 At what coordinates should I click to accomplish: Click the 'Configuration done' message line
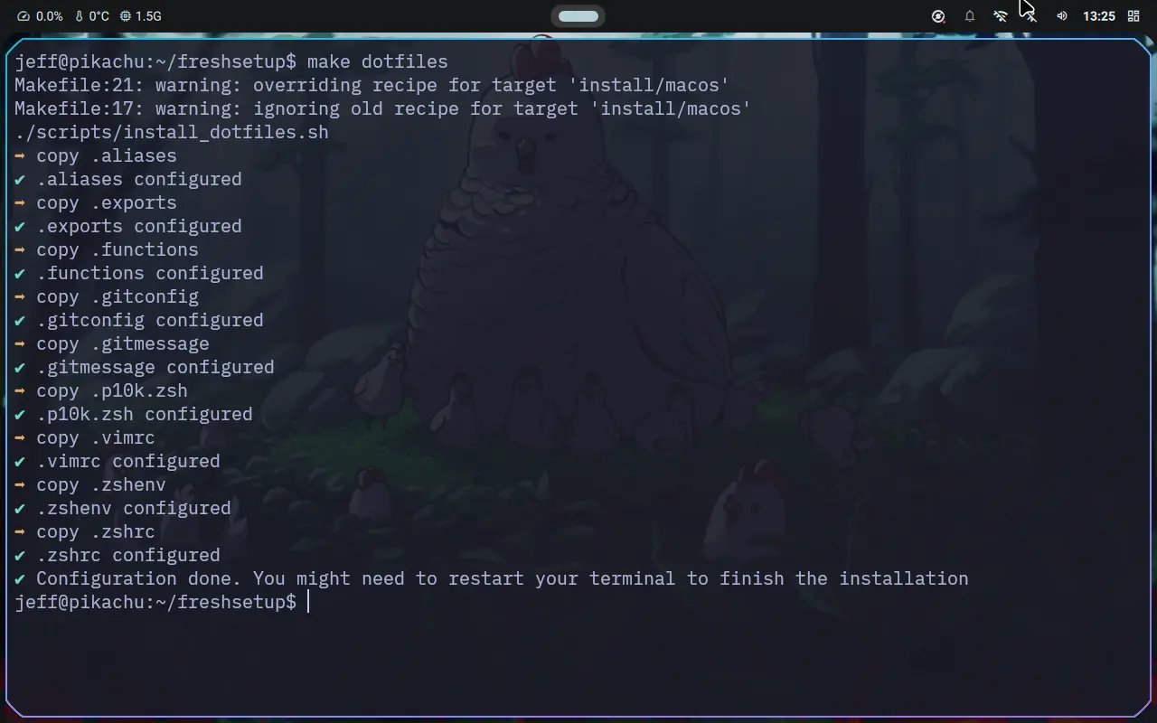pyautogui.click(x=492, y=578)
